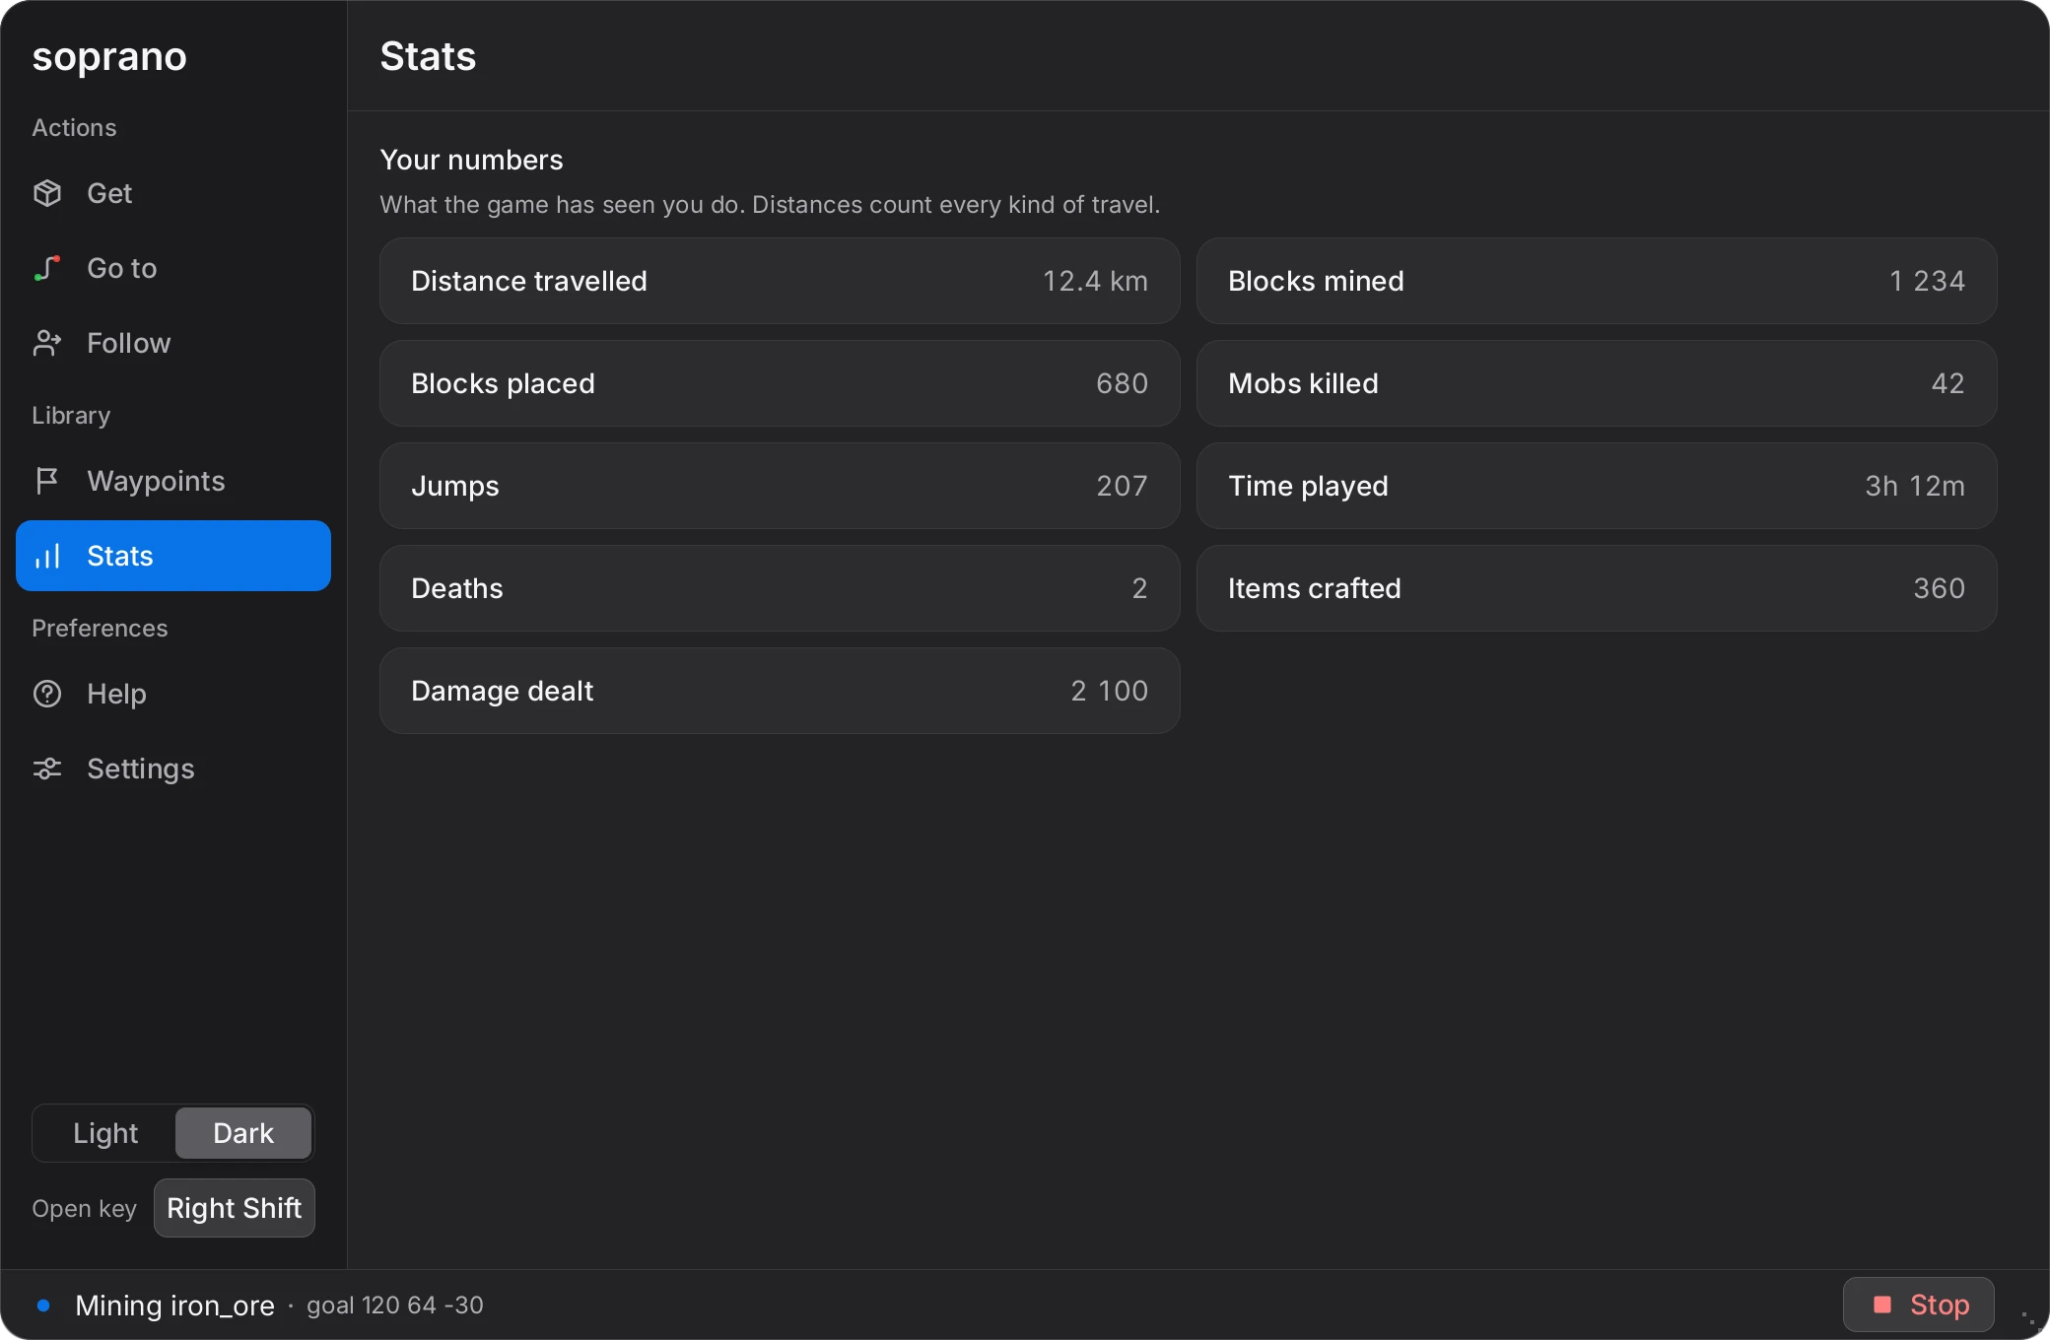The width and height of the screenshot is (2050, 1340).
Task: Click the 1 234 blocks mined value
Action: (1927, 281)
